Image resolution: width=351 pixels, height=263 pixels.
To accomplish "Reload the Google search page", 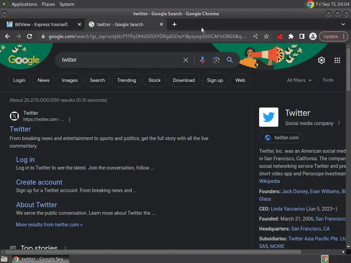I will point(29,36).
